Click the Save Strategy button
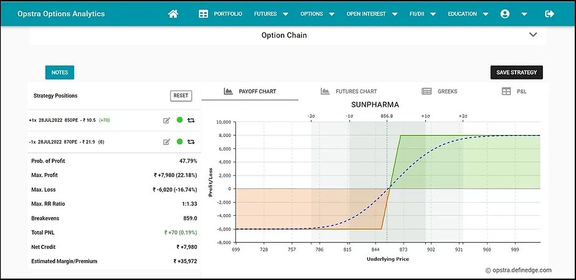The height and width of the screenshot is (280, 576). coord(516,72)
